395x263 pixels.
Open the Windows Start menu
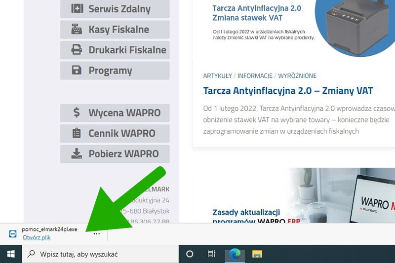tap(11, 254)
